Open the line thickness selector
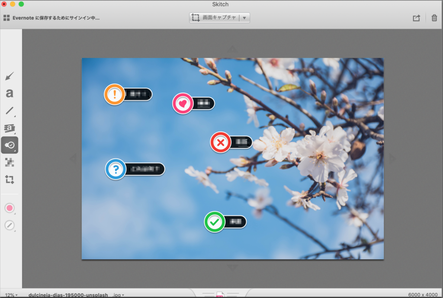The width and height of the screenshot is (443, 298). point(10,225)
